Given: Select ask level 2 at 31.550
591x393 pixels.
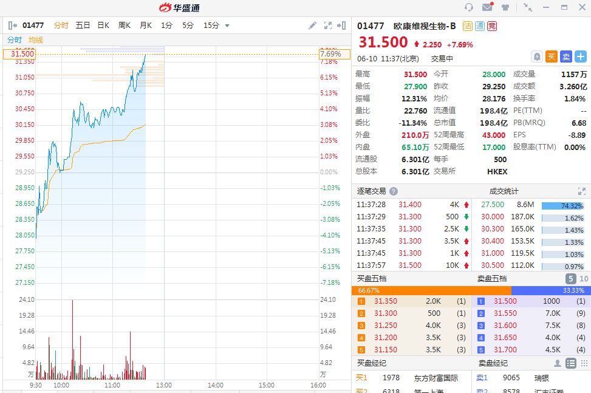Looking at the screenshot, I should (x=531, y=313).
